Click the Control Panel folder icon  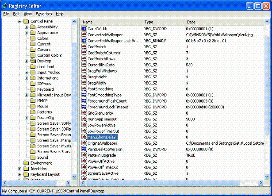[x=26, y=21]
